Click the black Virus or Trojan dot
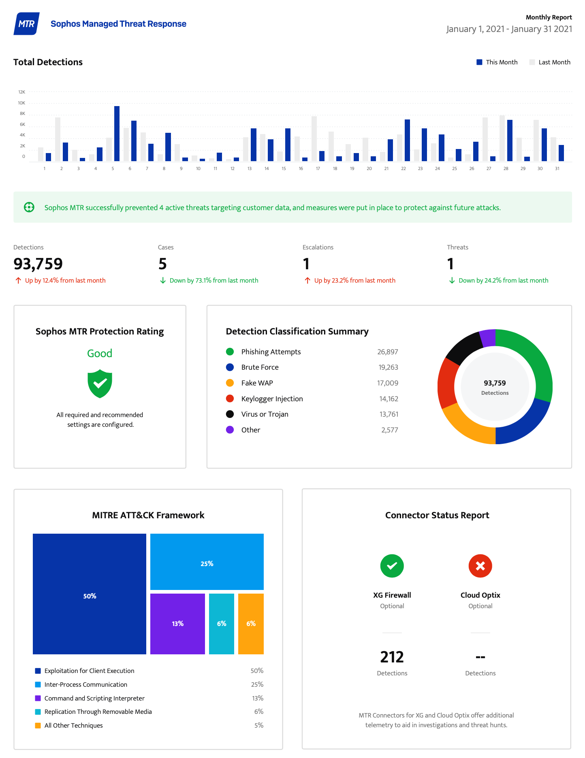Image resolution: width=585 pixels, height=758 pixels. pos(230,414)
